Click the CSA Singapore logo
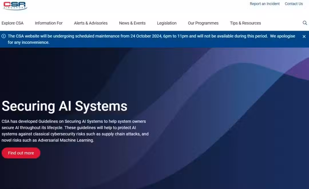The height and width of the screenshot is (189, 309). (15, 5)
